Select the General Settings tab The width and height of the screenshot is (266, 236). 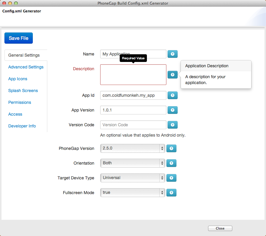[x=26, y=55]
